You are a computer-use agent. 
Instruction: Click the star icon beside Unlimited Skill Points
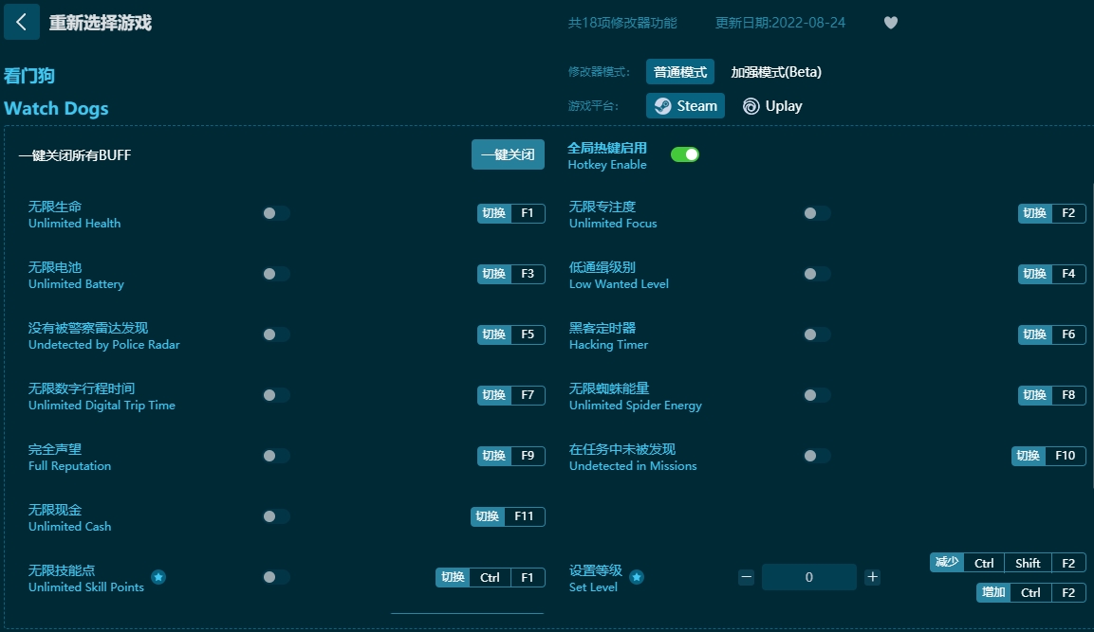click(x=158, y=576)
